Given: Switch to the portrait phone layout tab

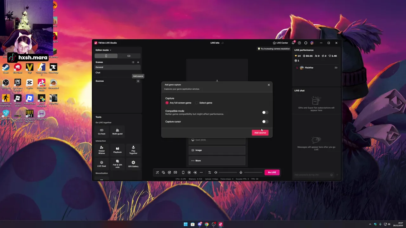Looking at the screenshot, I should coord(106,56).
